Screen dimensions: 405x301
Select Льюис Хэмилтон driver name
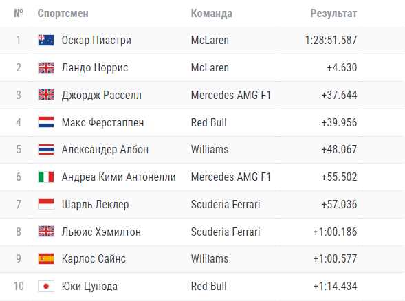[x=101, y=232]
